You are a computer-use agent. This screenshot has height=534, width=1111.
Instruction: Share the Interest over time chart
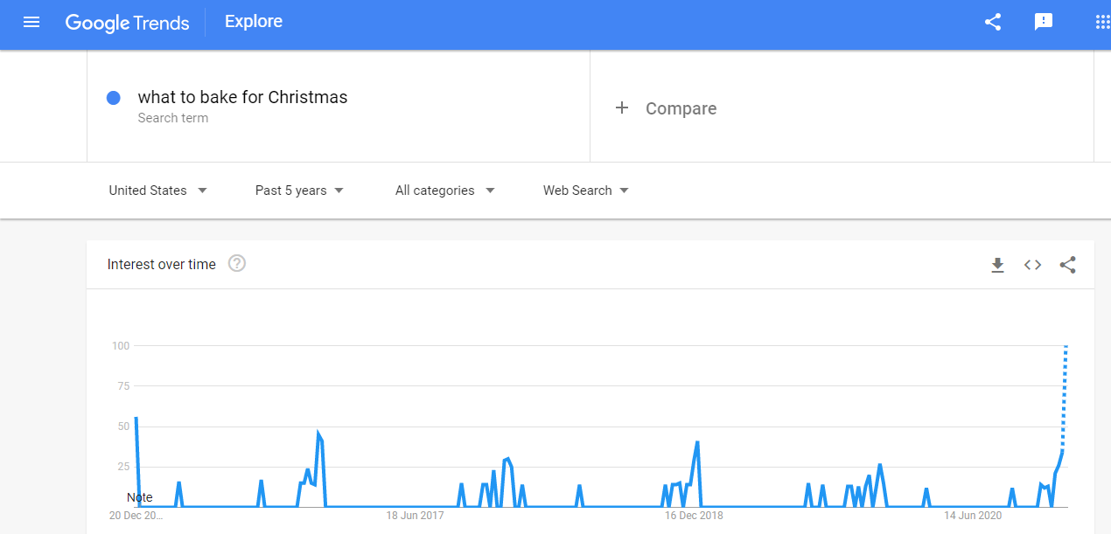[1068, 265]
